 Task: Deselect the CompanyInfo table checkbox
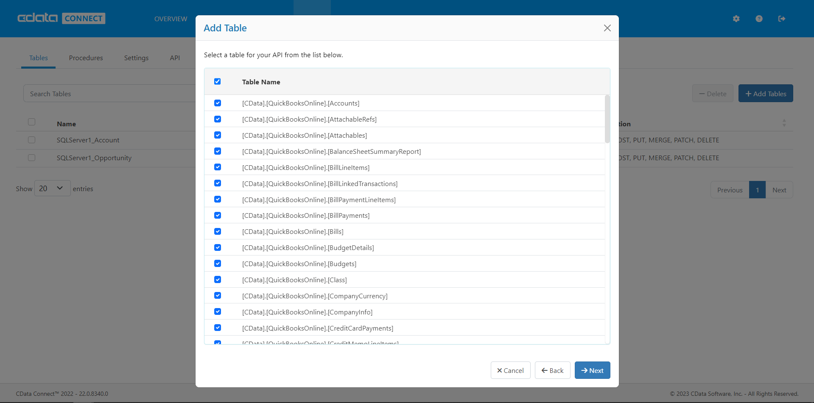tap(218, 311)
